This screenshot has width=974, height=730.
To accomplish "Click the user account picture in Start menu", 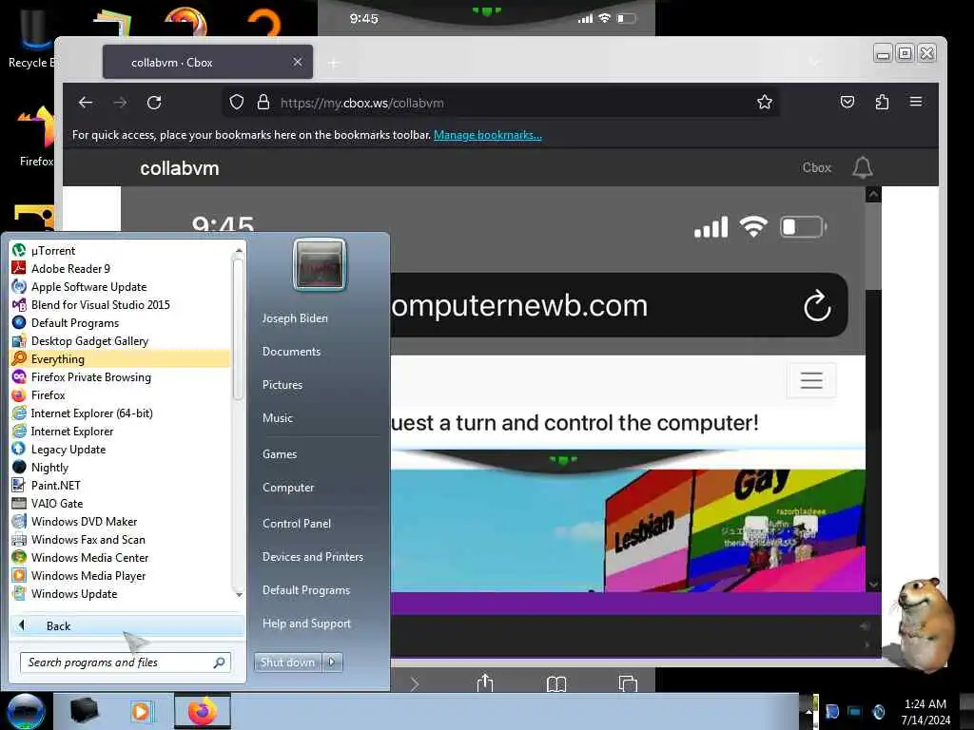I will pyautogui.click(x=320, y=265).
